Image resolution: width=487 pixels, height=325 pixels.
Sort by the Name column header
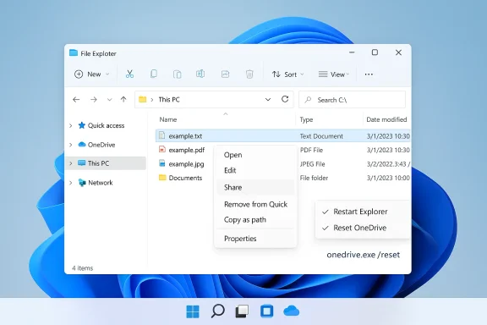coord(168,119)
